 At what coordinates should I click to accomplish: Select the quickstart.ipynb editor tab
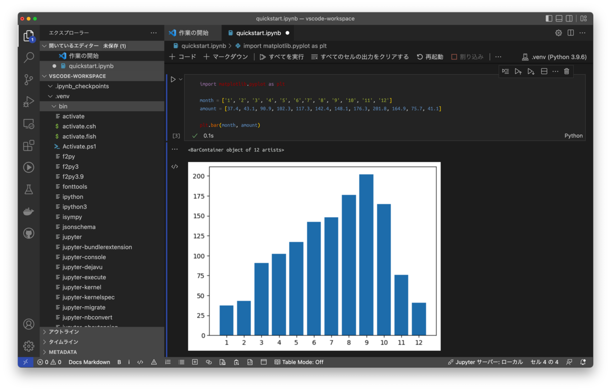258,33
